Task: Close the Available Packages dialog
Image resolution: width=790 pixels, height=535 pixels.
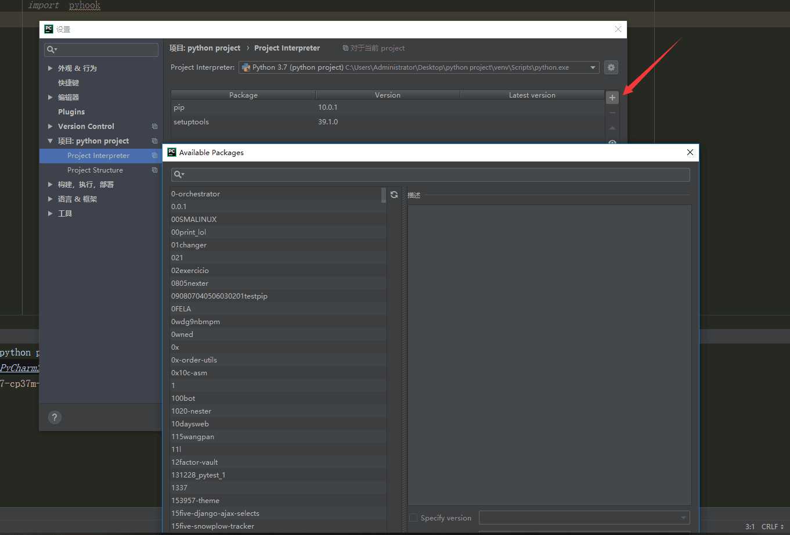Action: click(690, 152)
